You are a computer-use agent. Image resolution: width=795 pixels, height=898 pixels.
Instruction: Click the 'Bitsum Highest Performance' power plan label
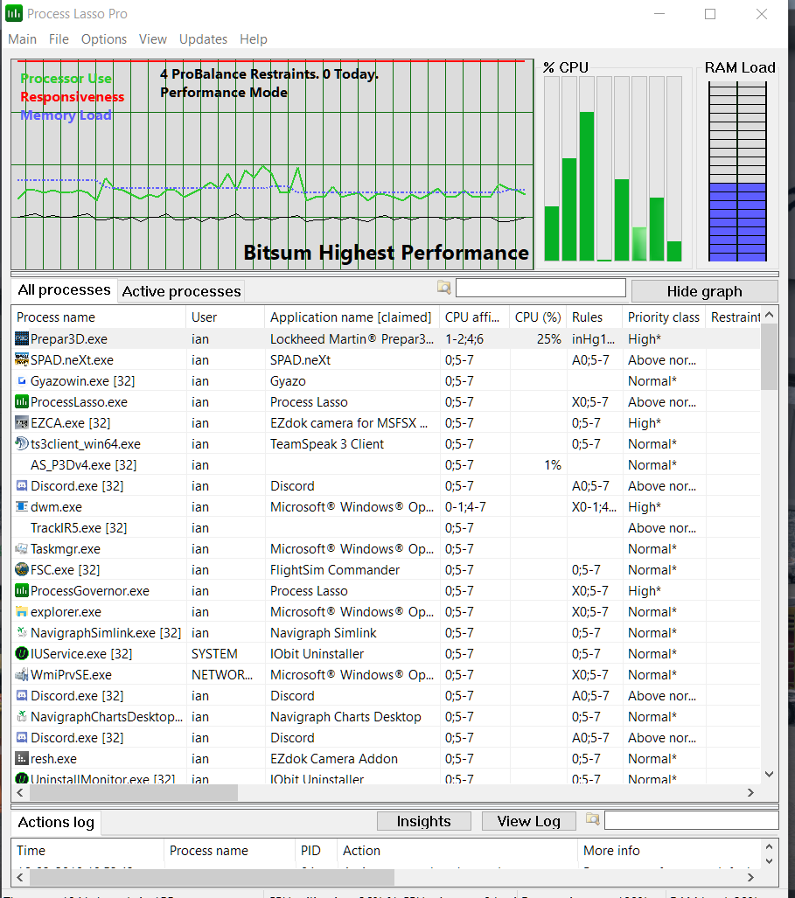tap(386, 253)
